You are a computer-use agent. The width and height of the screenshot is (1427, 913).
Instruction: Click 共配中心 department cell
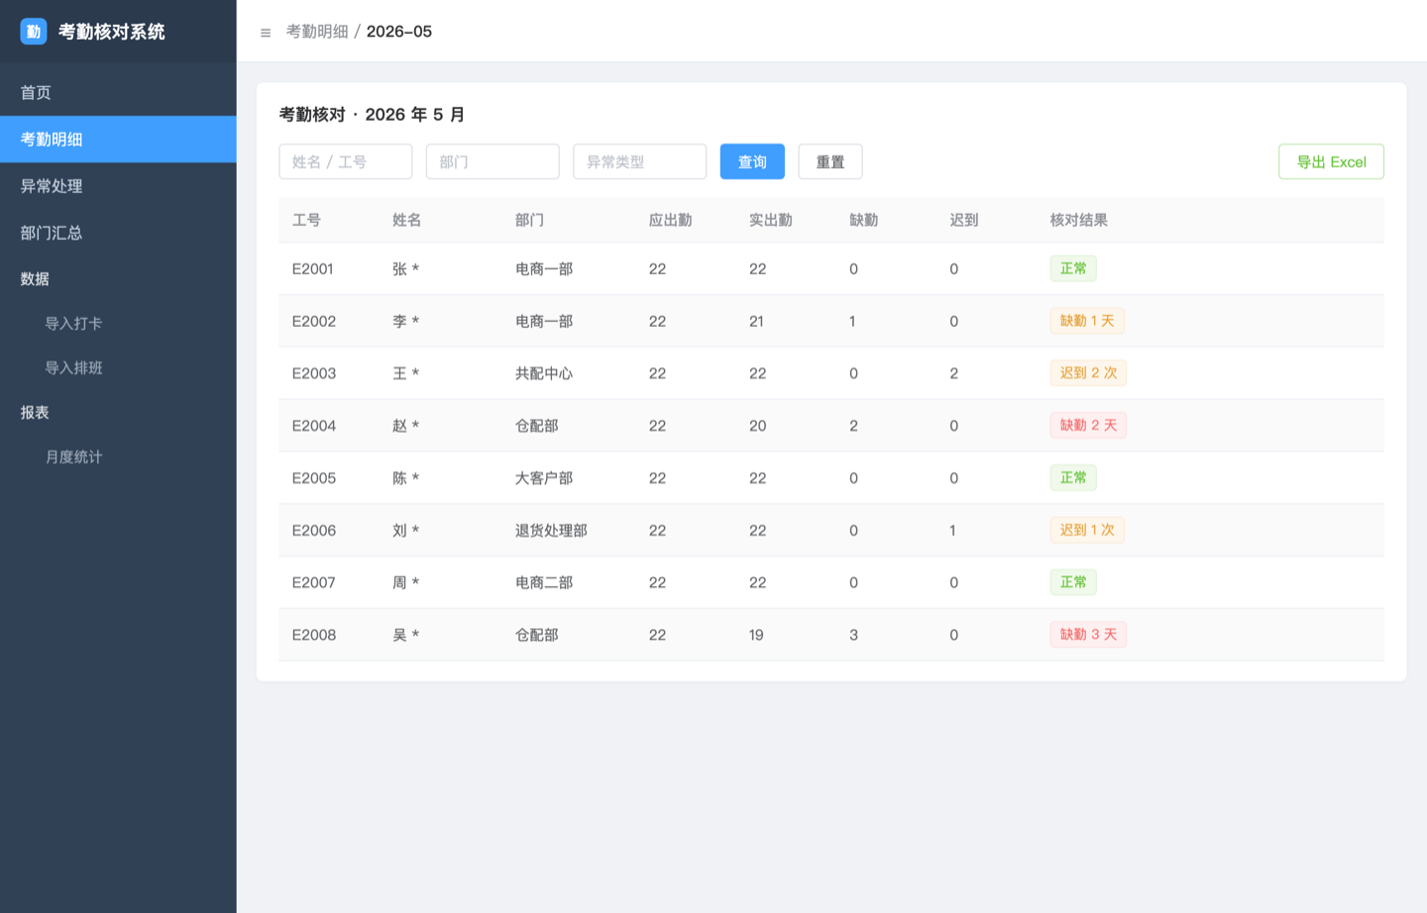(544, 373)
